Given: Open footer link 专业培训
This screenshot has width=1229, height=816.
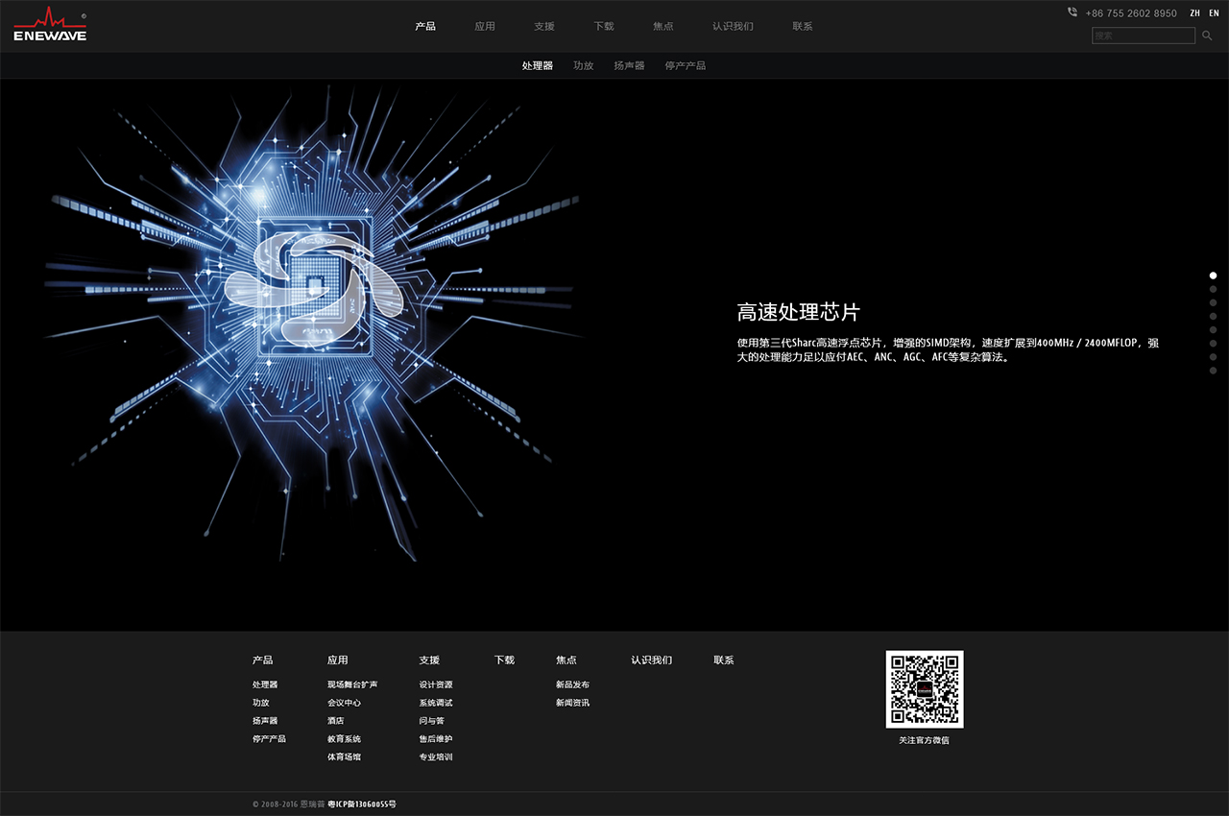Looking at the screenshot, I should point(435,757).
